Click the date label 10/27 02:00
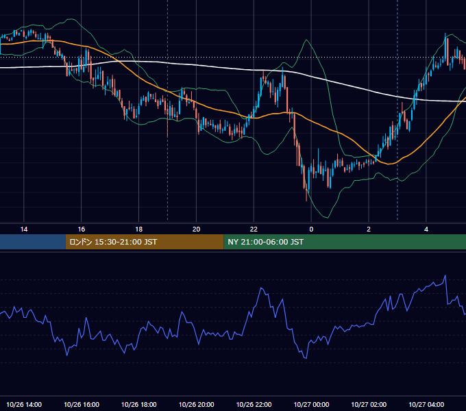This screenshot has width=466, height=411. click(x=369, y=404)
